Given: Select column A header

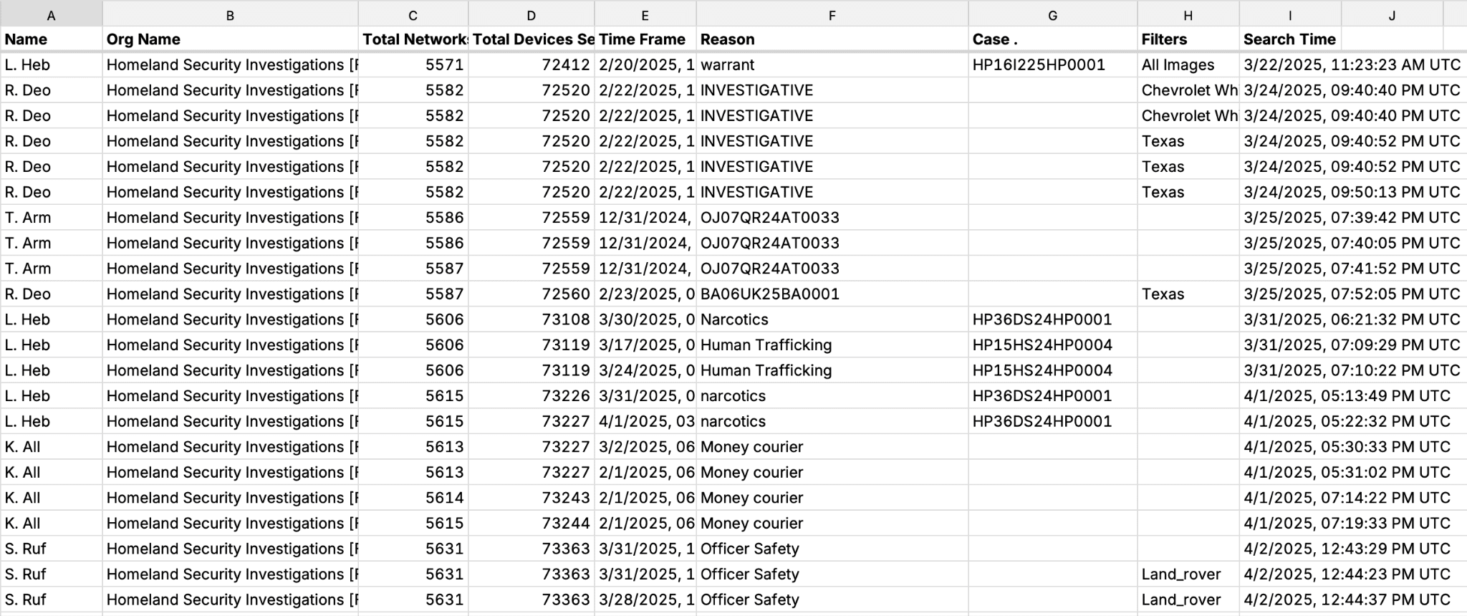Looking at the screenshot, I should [x=51, y=15].
